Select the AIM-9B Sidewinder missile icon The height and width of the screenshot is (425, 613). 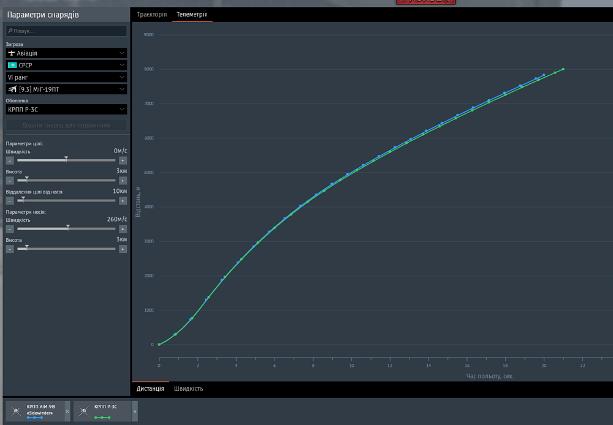16,411
